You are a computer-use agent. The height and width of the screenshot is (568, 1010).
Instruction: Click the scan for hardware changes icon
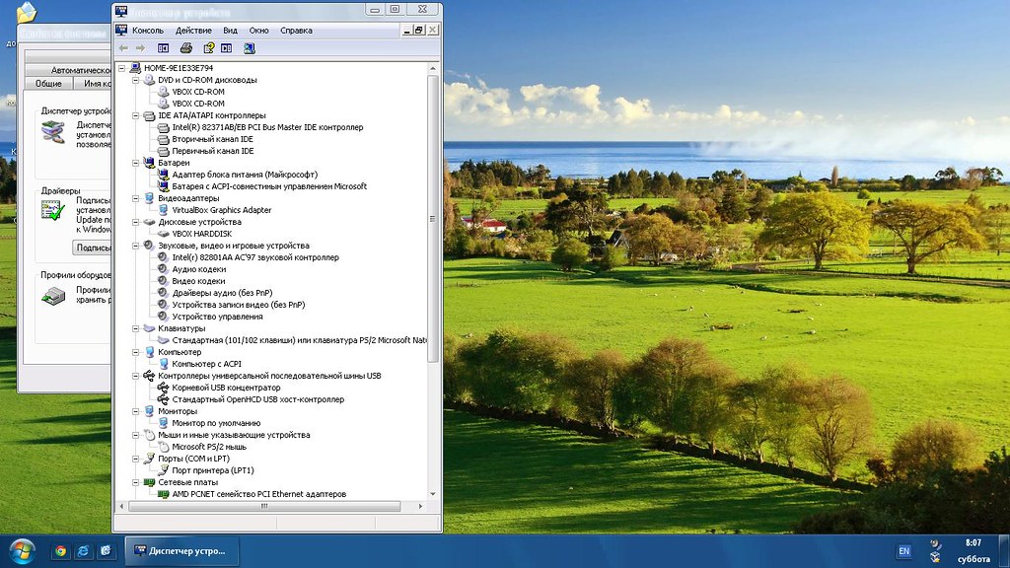click(x=250, y=47)
